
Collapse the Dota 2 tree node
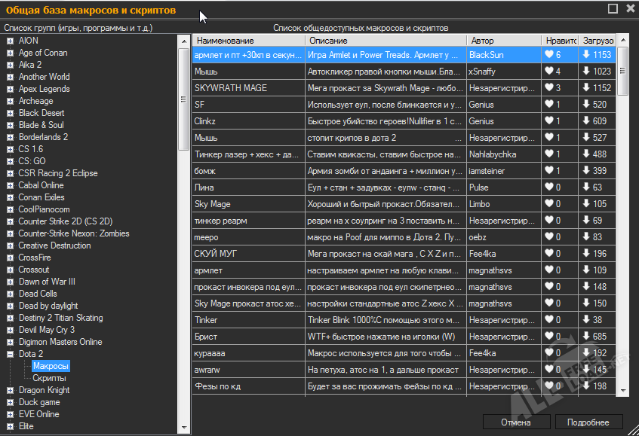[10, 354]
